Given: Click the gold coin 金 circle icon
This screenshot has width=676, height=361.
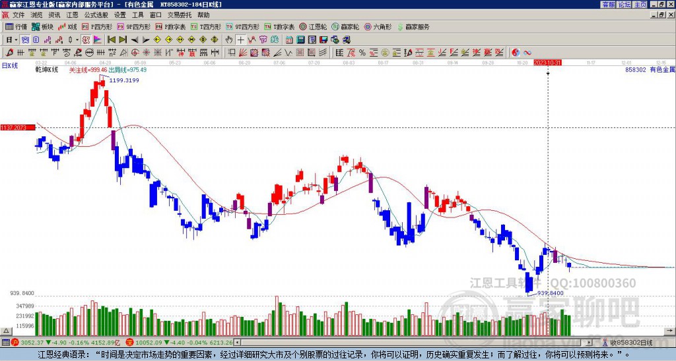Looking at the screenshot, I should (385, 53).
